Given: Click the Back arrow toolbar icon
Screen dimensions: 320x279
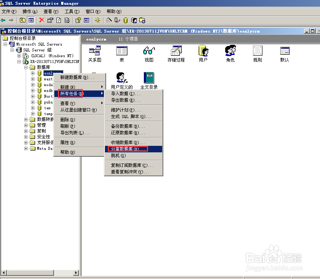Looking at the screenshot, I should tap(3, 20).
